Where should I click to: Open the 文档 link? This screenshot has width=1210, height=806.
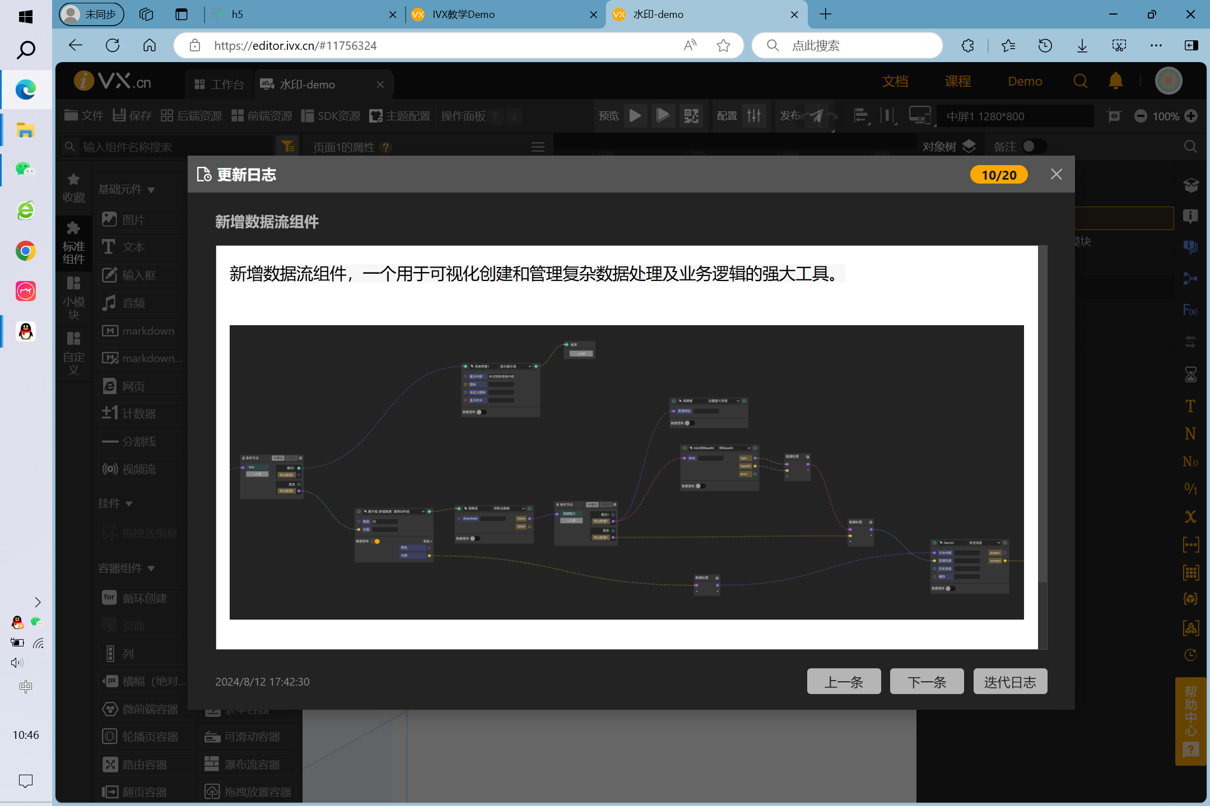point(895,82)
